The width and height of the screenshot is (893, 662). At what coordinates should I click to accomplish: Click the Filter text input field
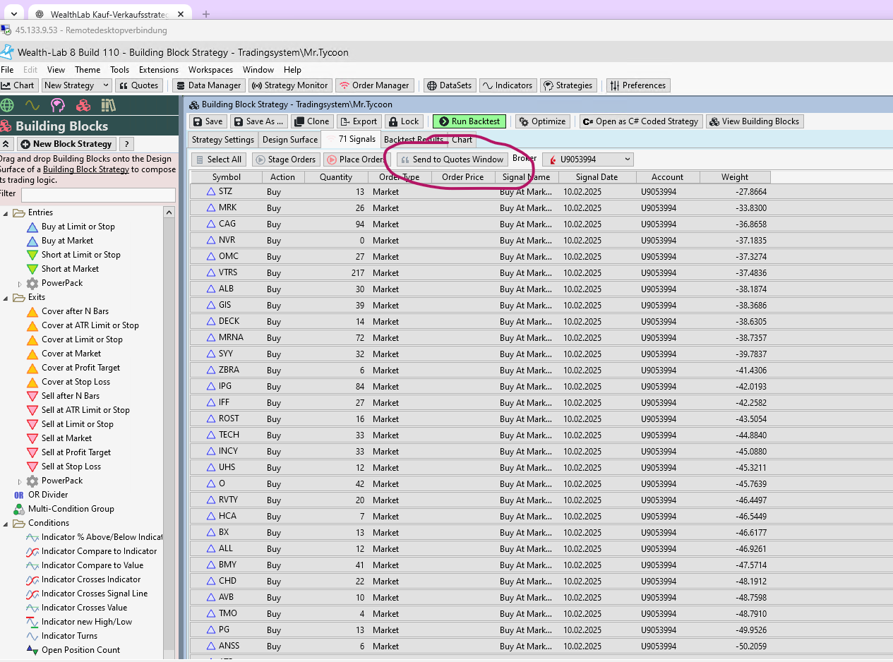click(98, 195)
